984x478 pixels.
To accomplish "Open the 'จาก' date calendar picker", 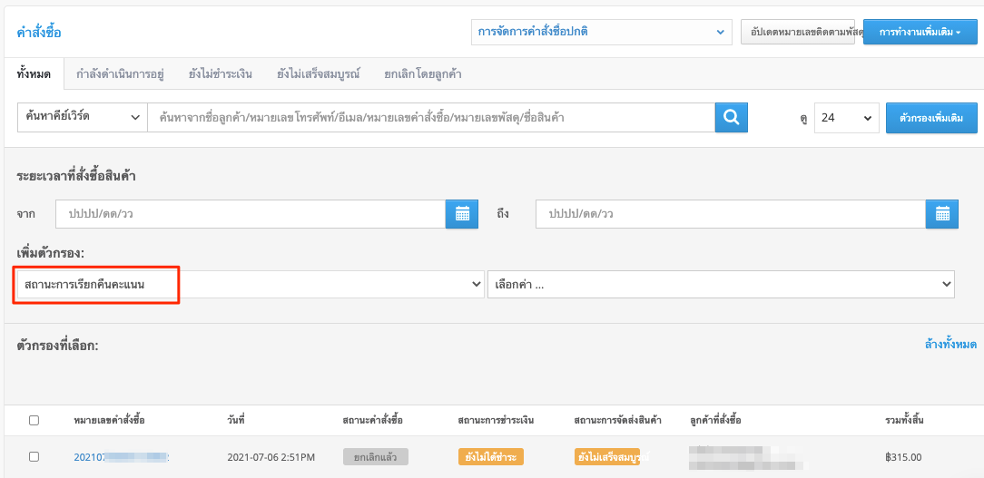I will (x=462, y=214).
